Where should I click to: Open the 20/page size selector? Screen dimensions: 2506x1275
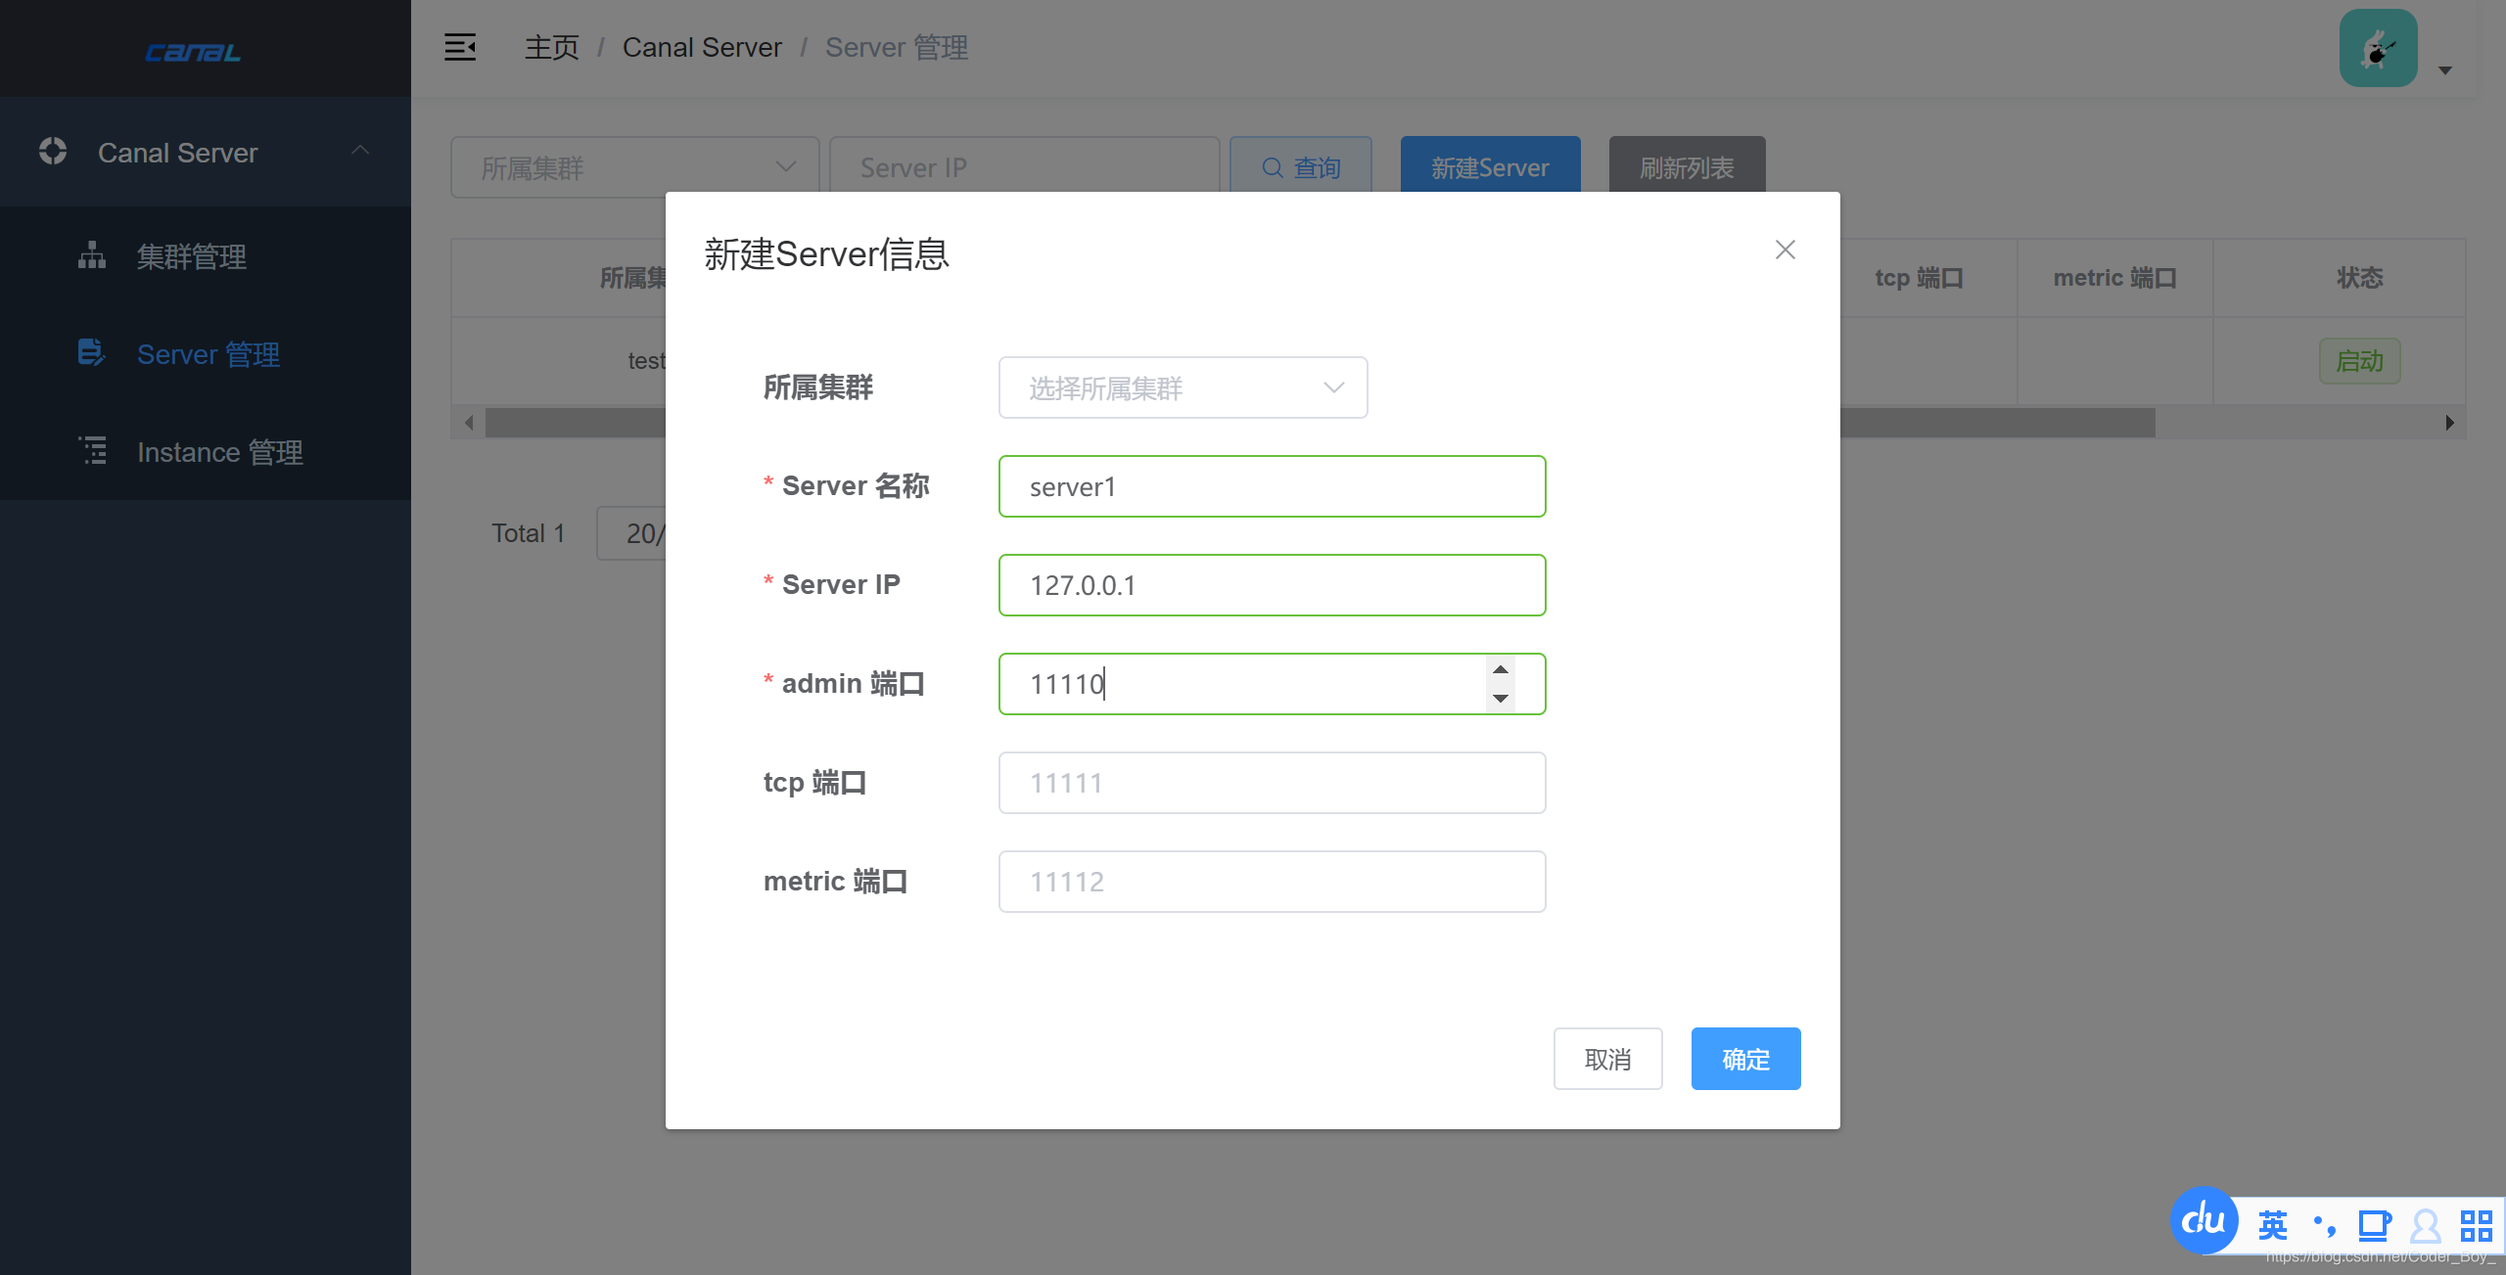[x=632, y=533]
